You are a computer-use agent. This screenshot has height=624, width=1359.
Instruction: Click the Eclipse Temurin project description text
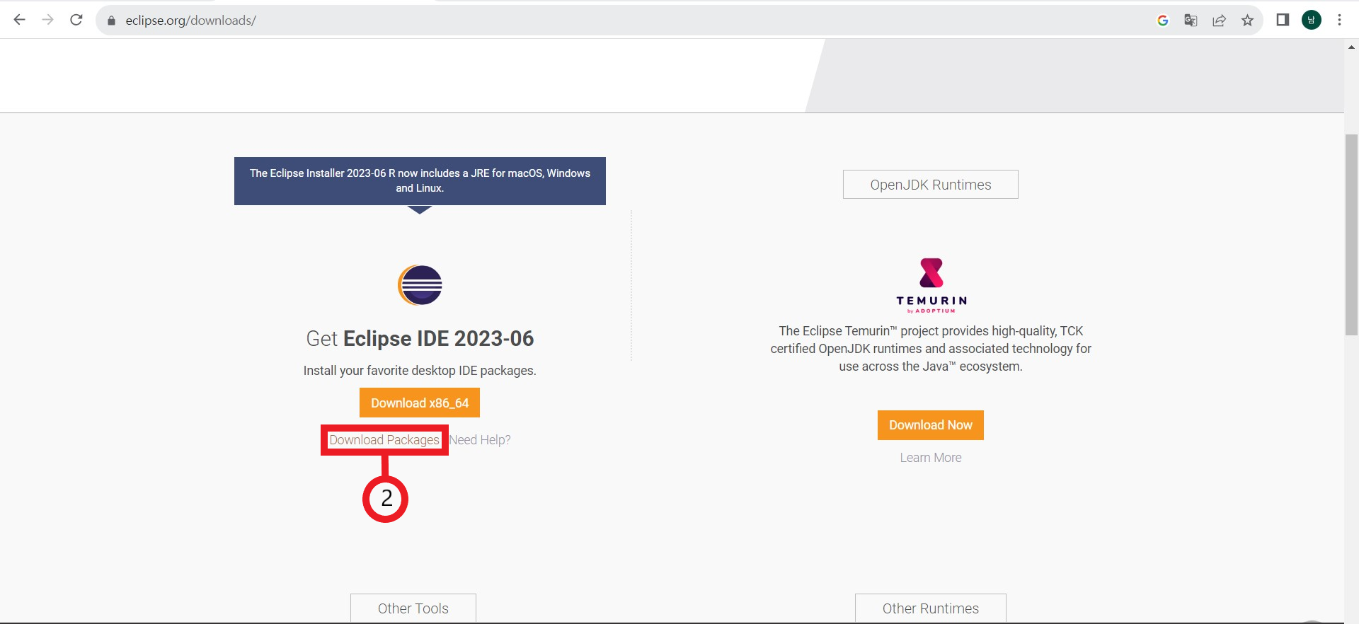tap(931, 349)
